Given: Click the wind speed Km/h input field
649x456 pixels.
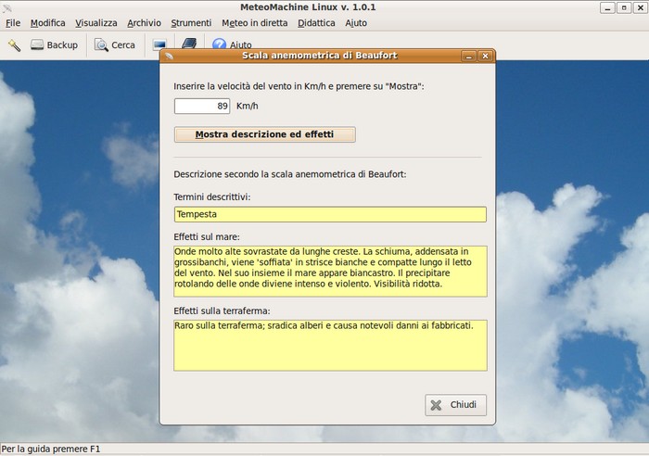Looking at the screenshot, I should (x=202, y=106).
